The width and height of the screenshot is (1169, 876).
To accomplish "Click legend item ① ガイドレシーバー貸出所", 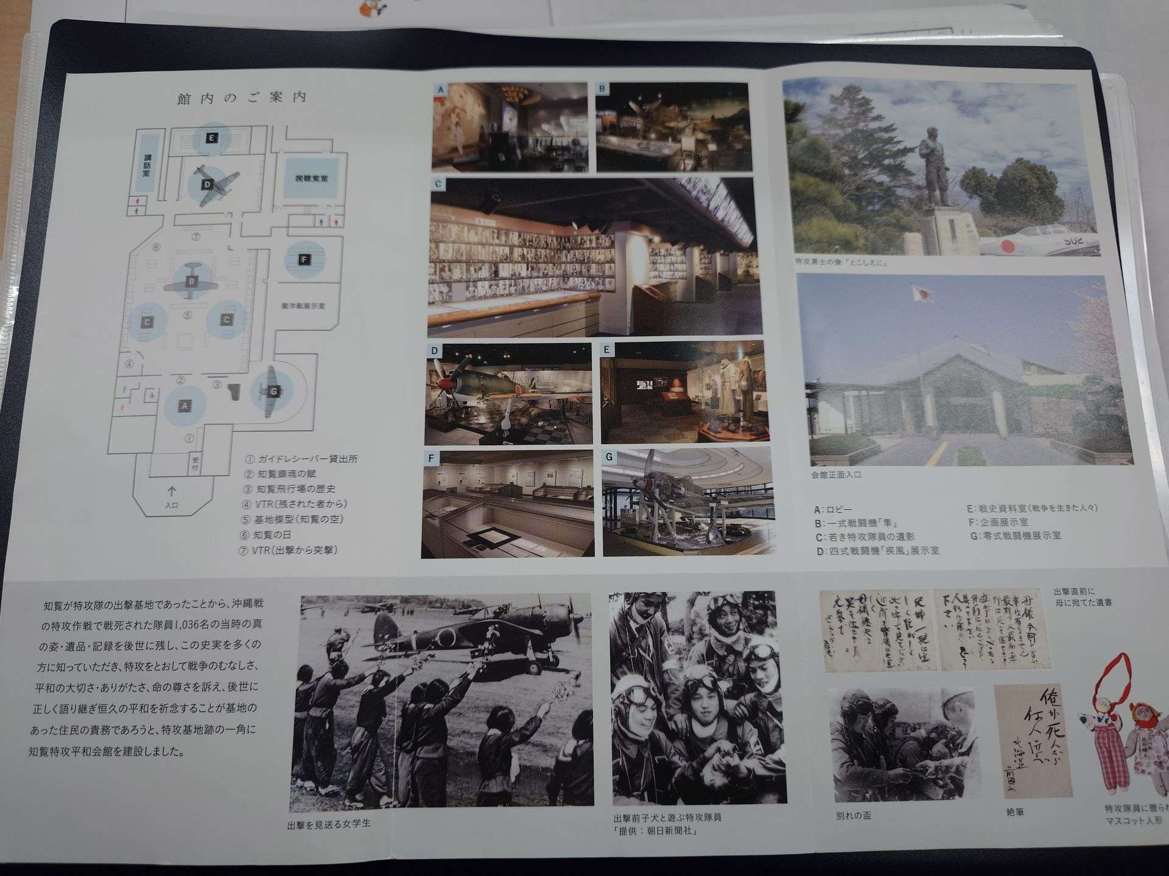I will (301, 459).
